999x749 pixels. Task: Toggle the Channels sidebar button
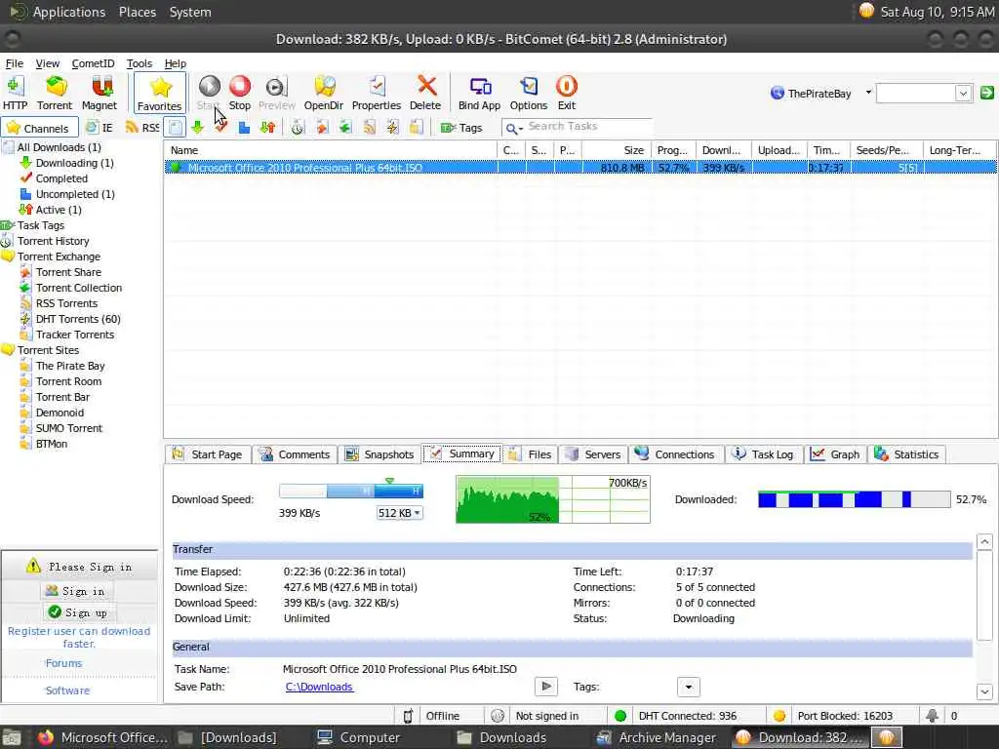coord(39,128)
